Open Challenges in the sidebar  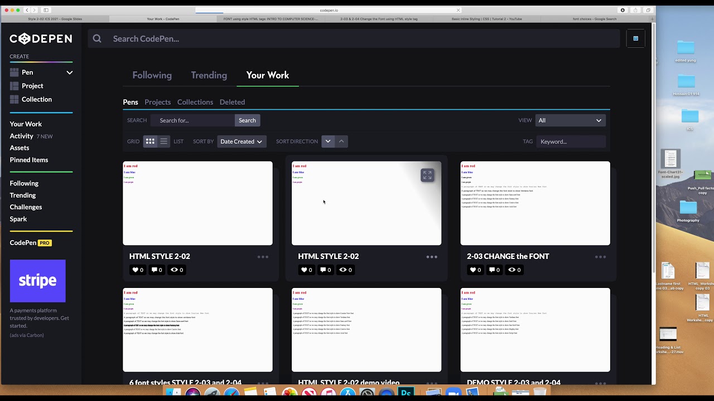coord(26,207)
